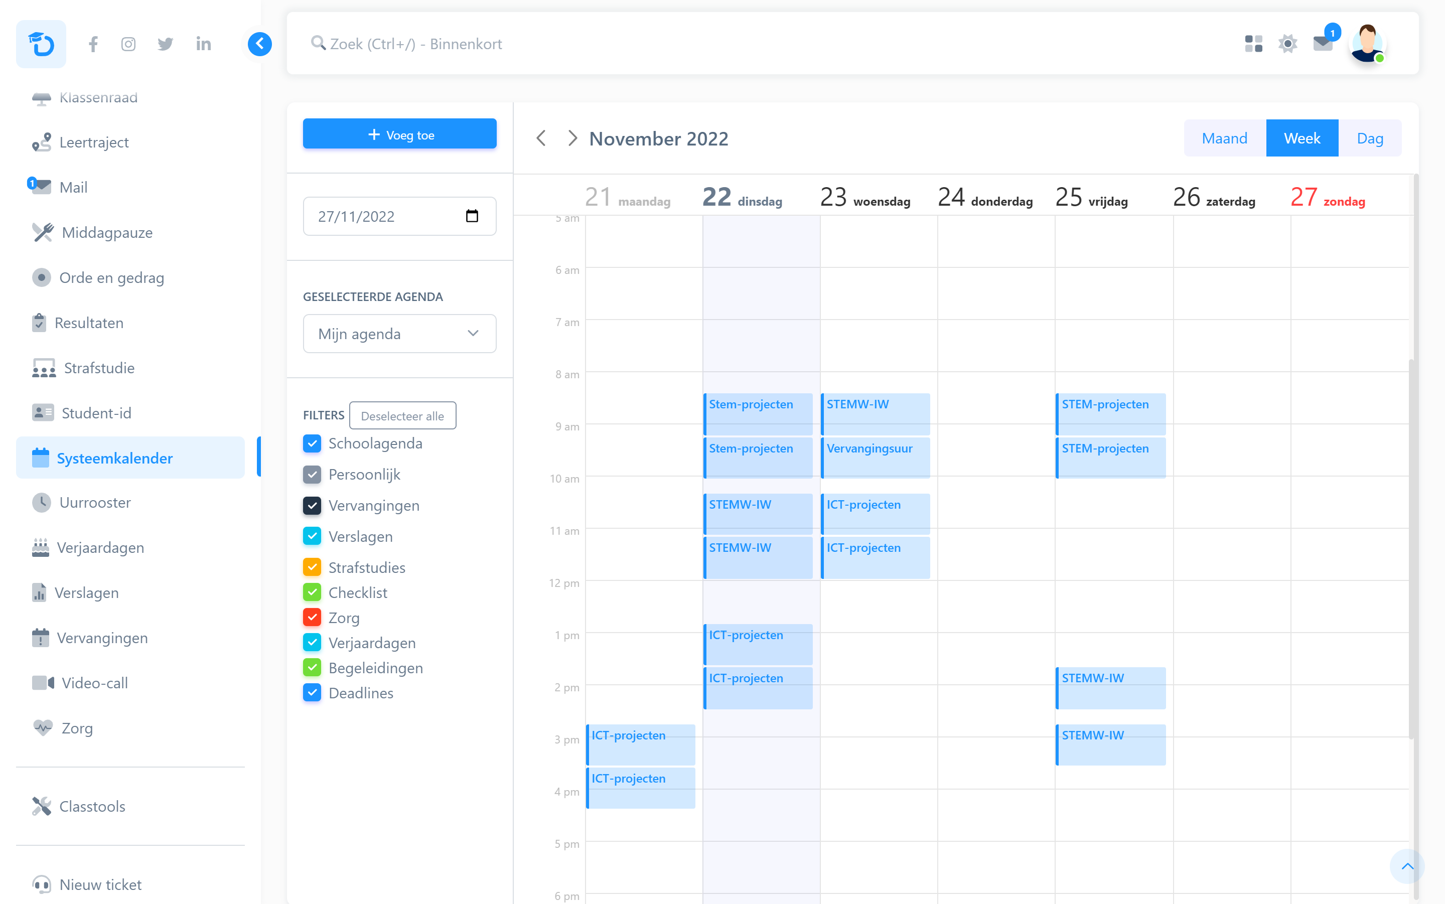Disable the Zorg filter checkbox
Viewport: 1445px width, 904px height.
point(312,617)
